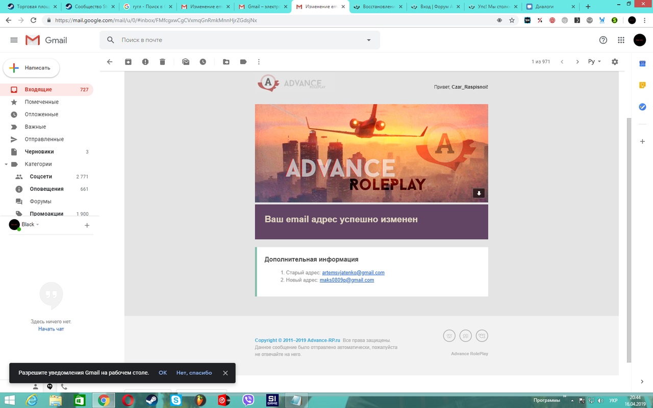The image size is (653, 408).
Task: Open the Support question mark icon
Action: [603, 40]
